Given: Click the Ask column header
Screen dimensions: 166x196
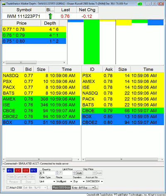Looking at the screenshot, I should pos(109,69).
